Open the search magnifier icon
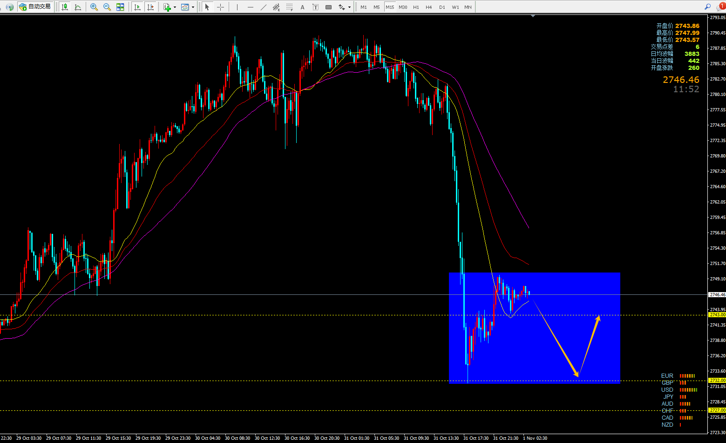 point(707,7)
